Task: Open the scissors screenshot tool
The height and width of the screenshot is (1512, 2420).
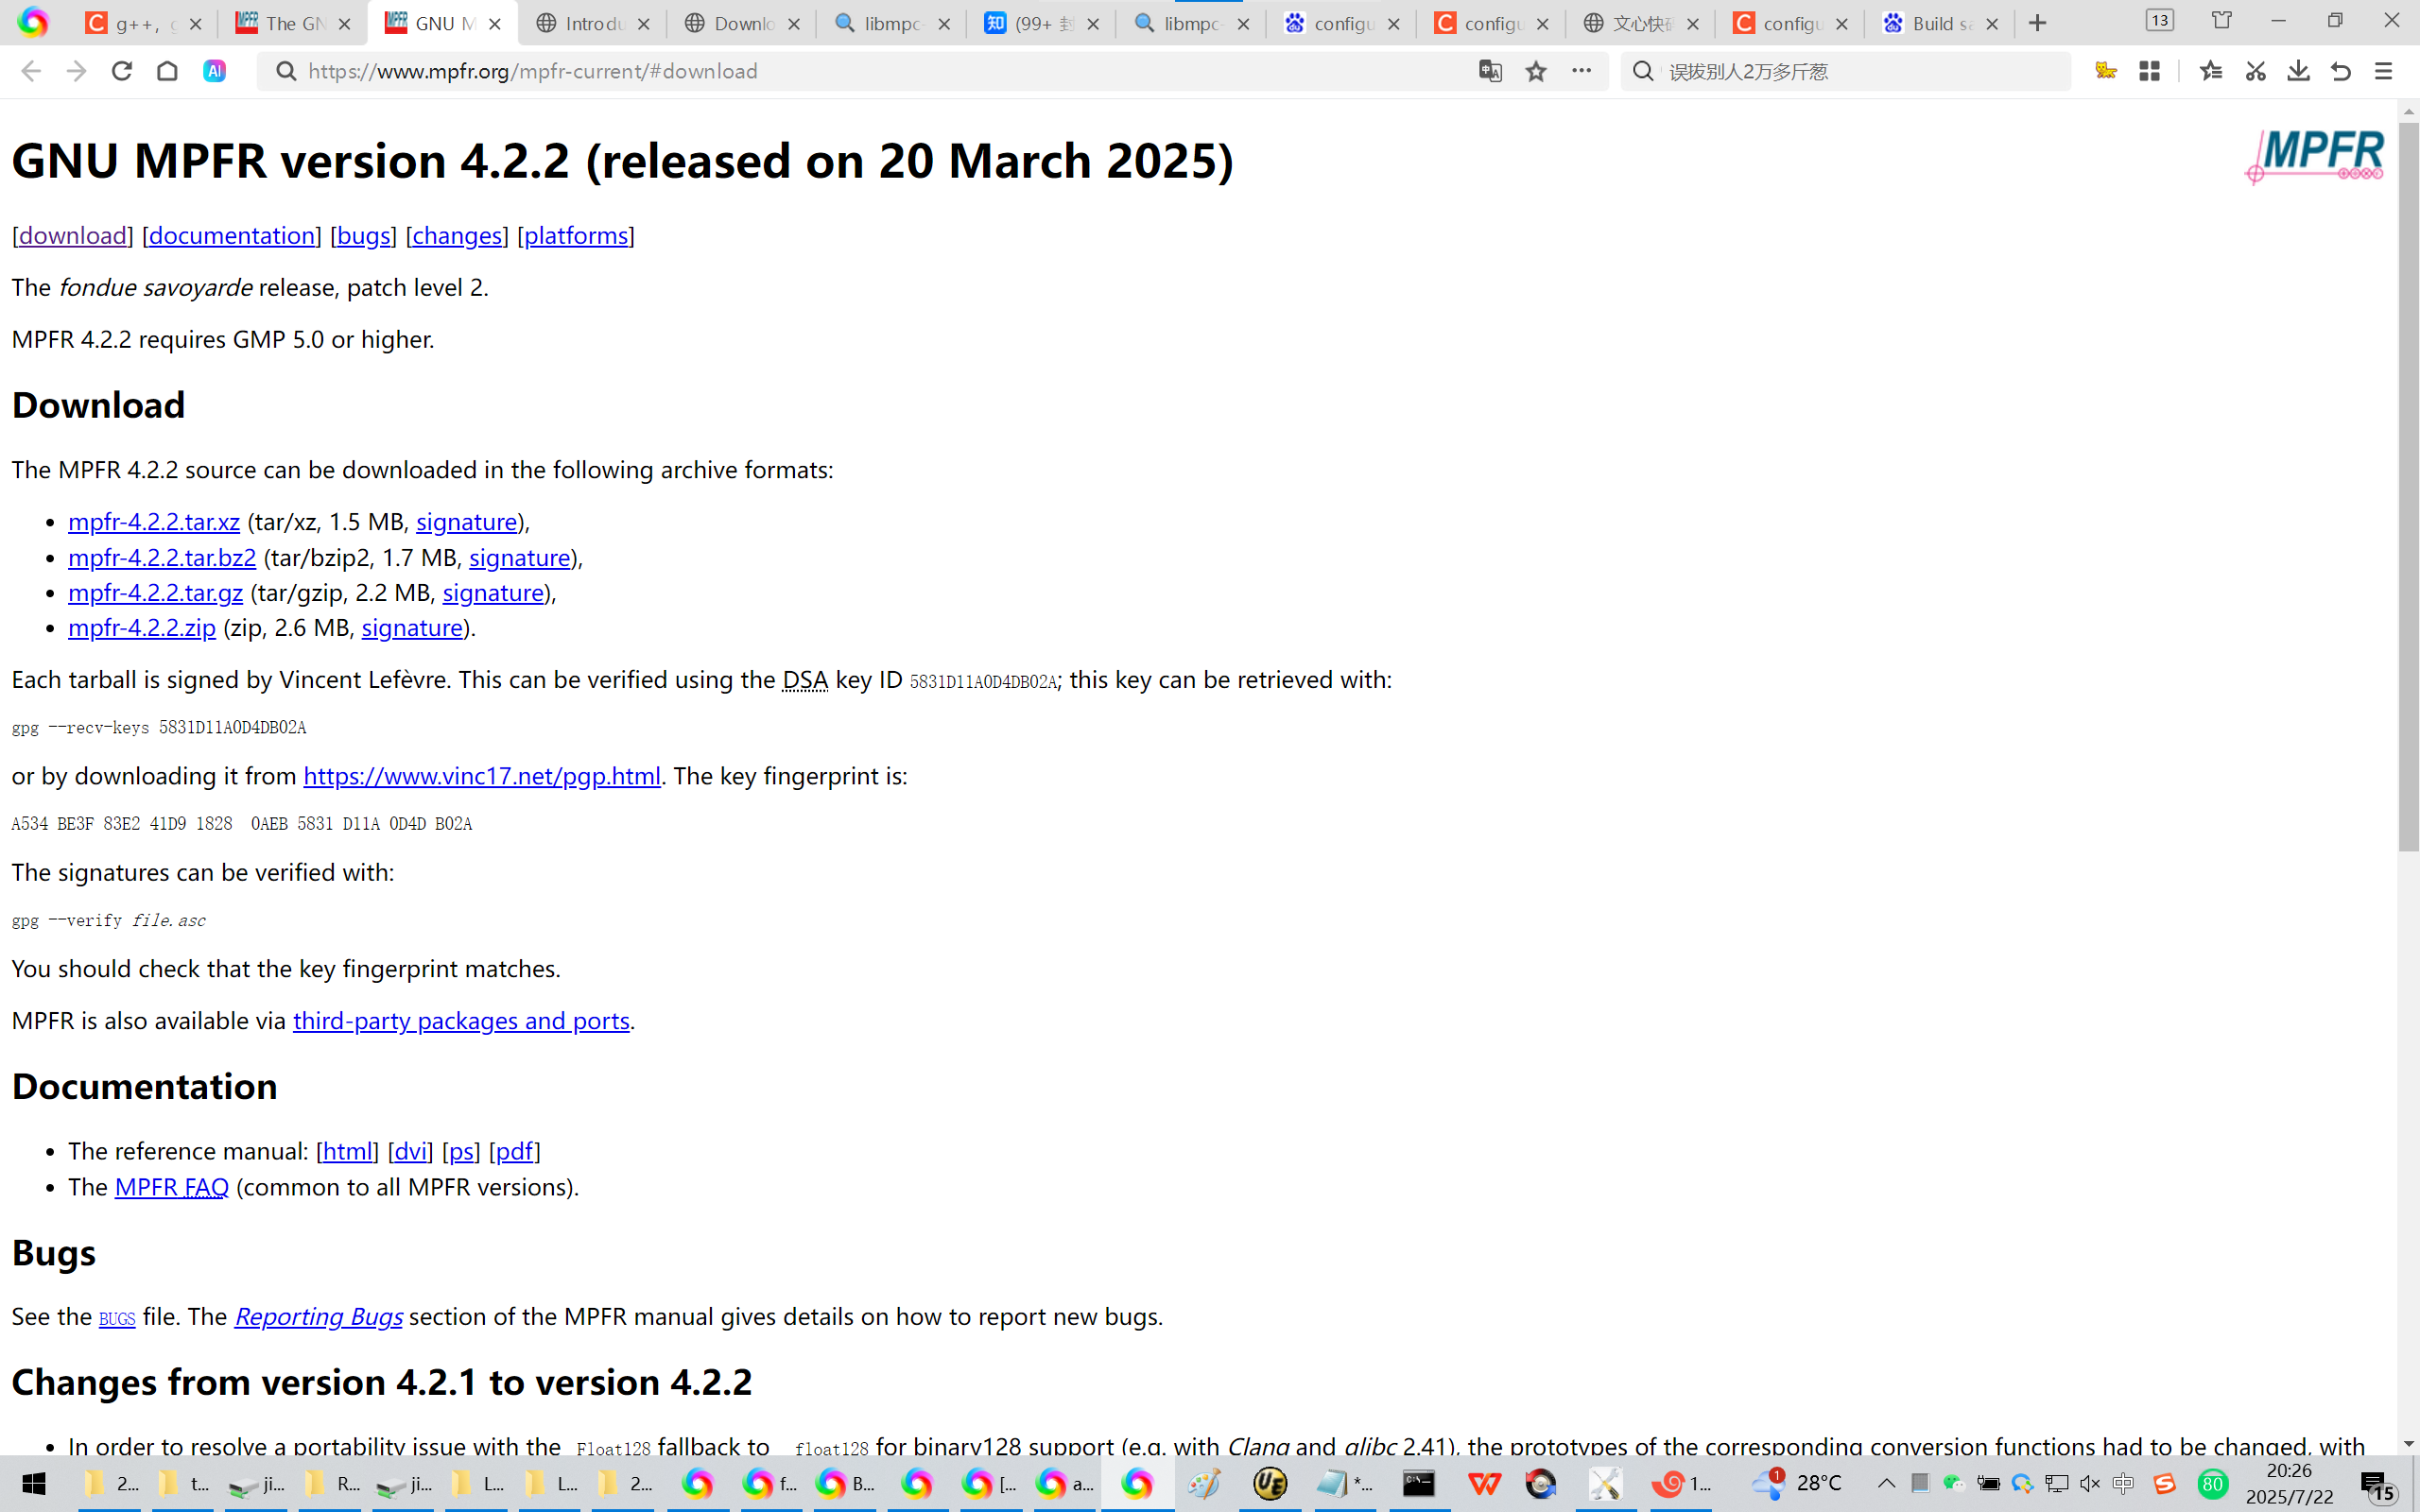Action: [2255, 71]
